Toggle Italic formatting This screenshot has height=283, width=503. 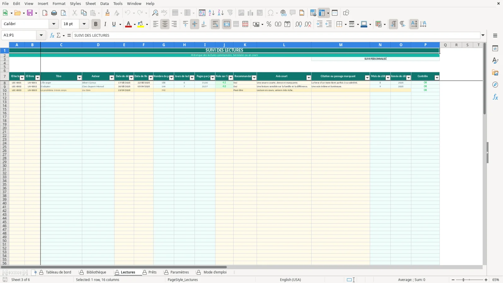point(105,24)
